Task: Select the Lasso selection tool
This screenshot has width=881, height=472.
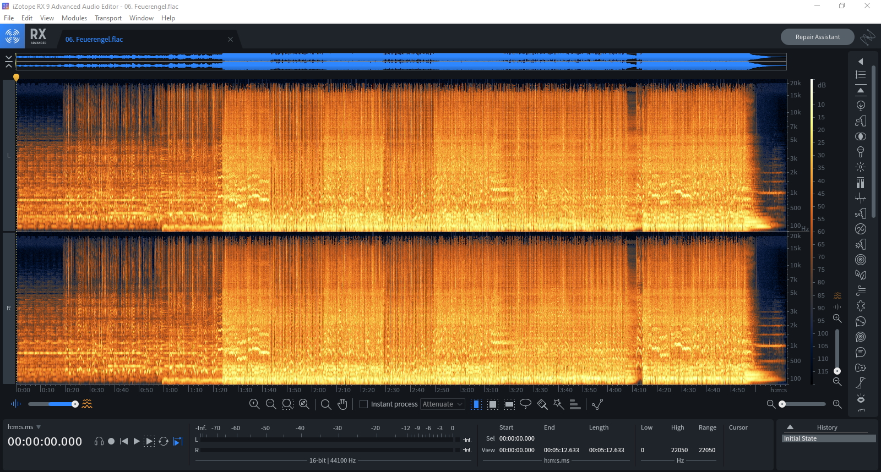Action: click(x=525, y=404)
